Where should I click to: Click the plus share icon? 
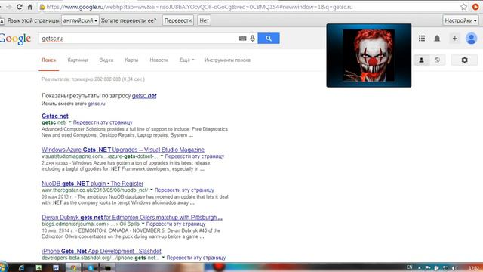(454, 39)
